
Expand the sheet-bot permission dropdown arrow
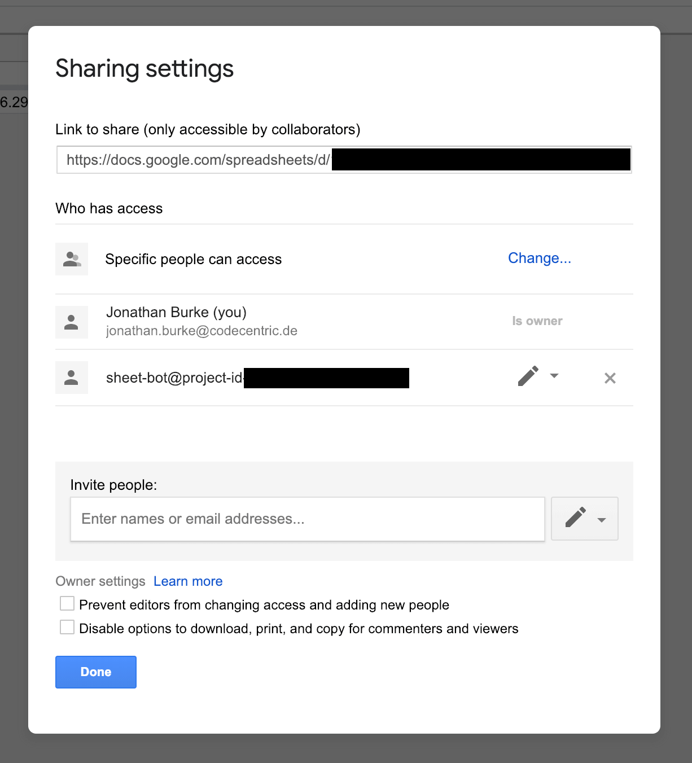click(x=554, y=376)
